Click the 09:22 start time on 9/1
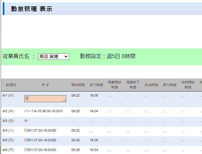Image resolution: width=202 pixels, height=154 pixels. click(75, 95)
